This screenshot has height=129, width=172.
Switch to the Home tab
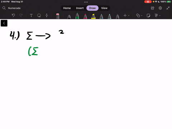click(67, 8)
